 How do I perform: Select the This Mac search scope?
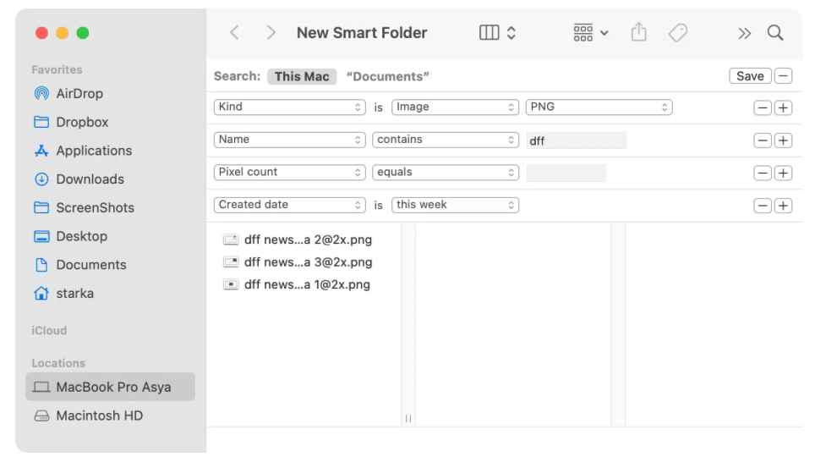(x=302, y=76)
